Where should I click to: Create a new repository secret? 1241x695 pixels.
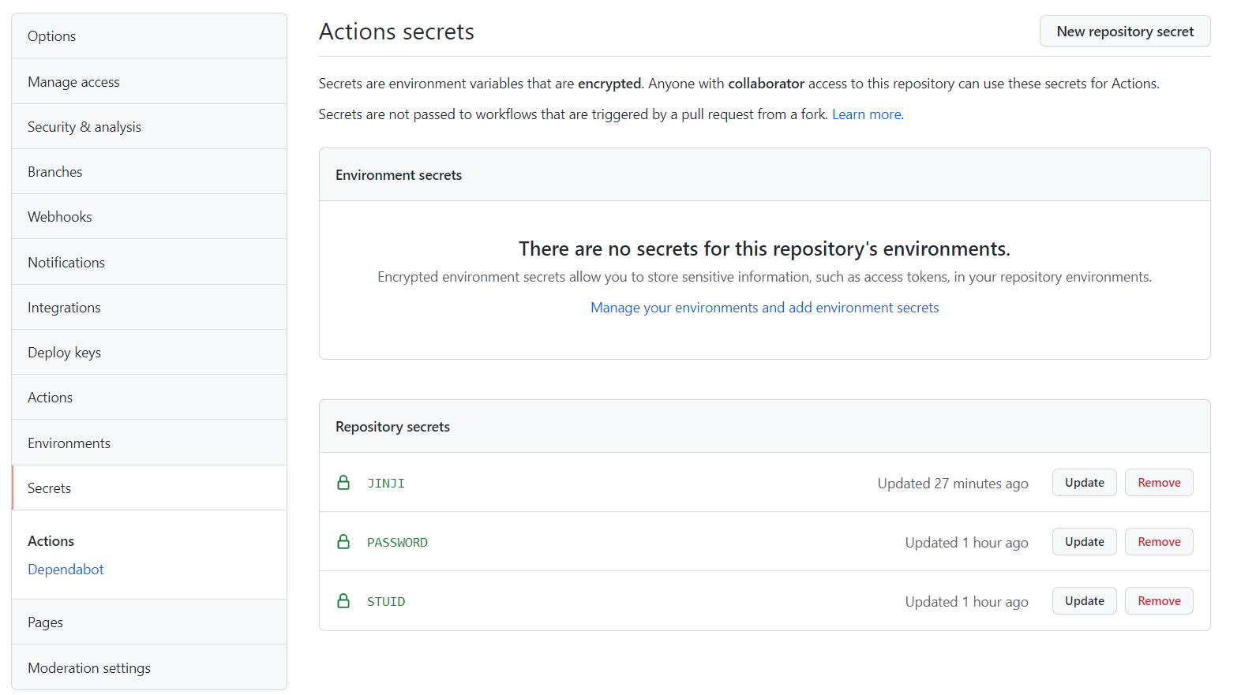coord(1124,32)
